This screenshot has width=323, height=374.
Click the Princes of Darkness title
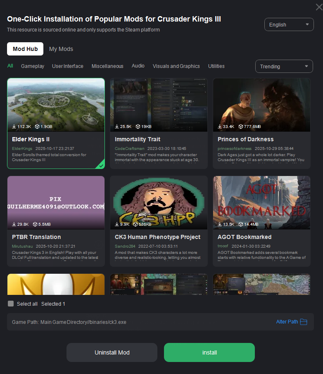(245, 139)
